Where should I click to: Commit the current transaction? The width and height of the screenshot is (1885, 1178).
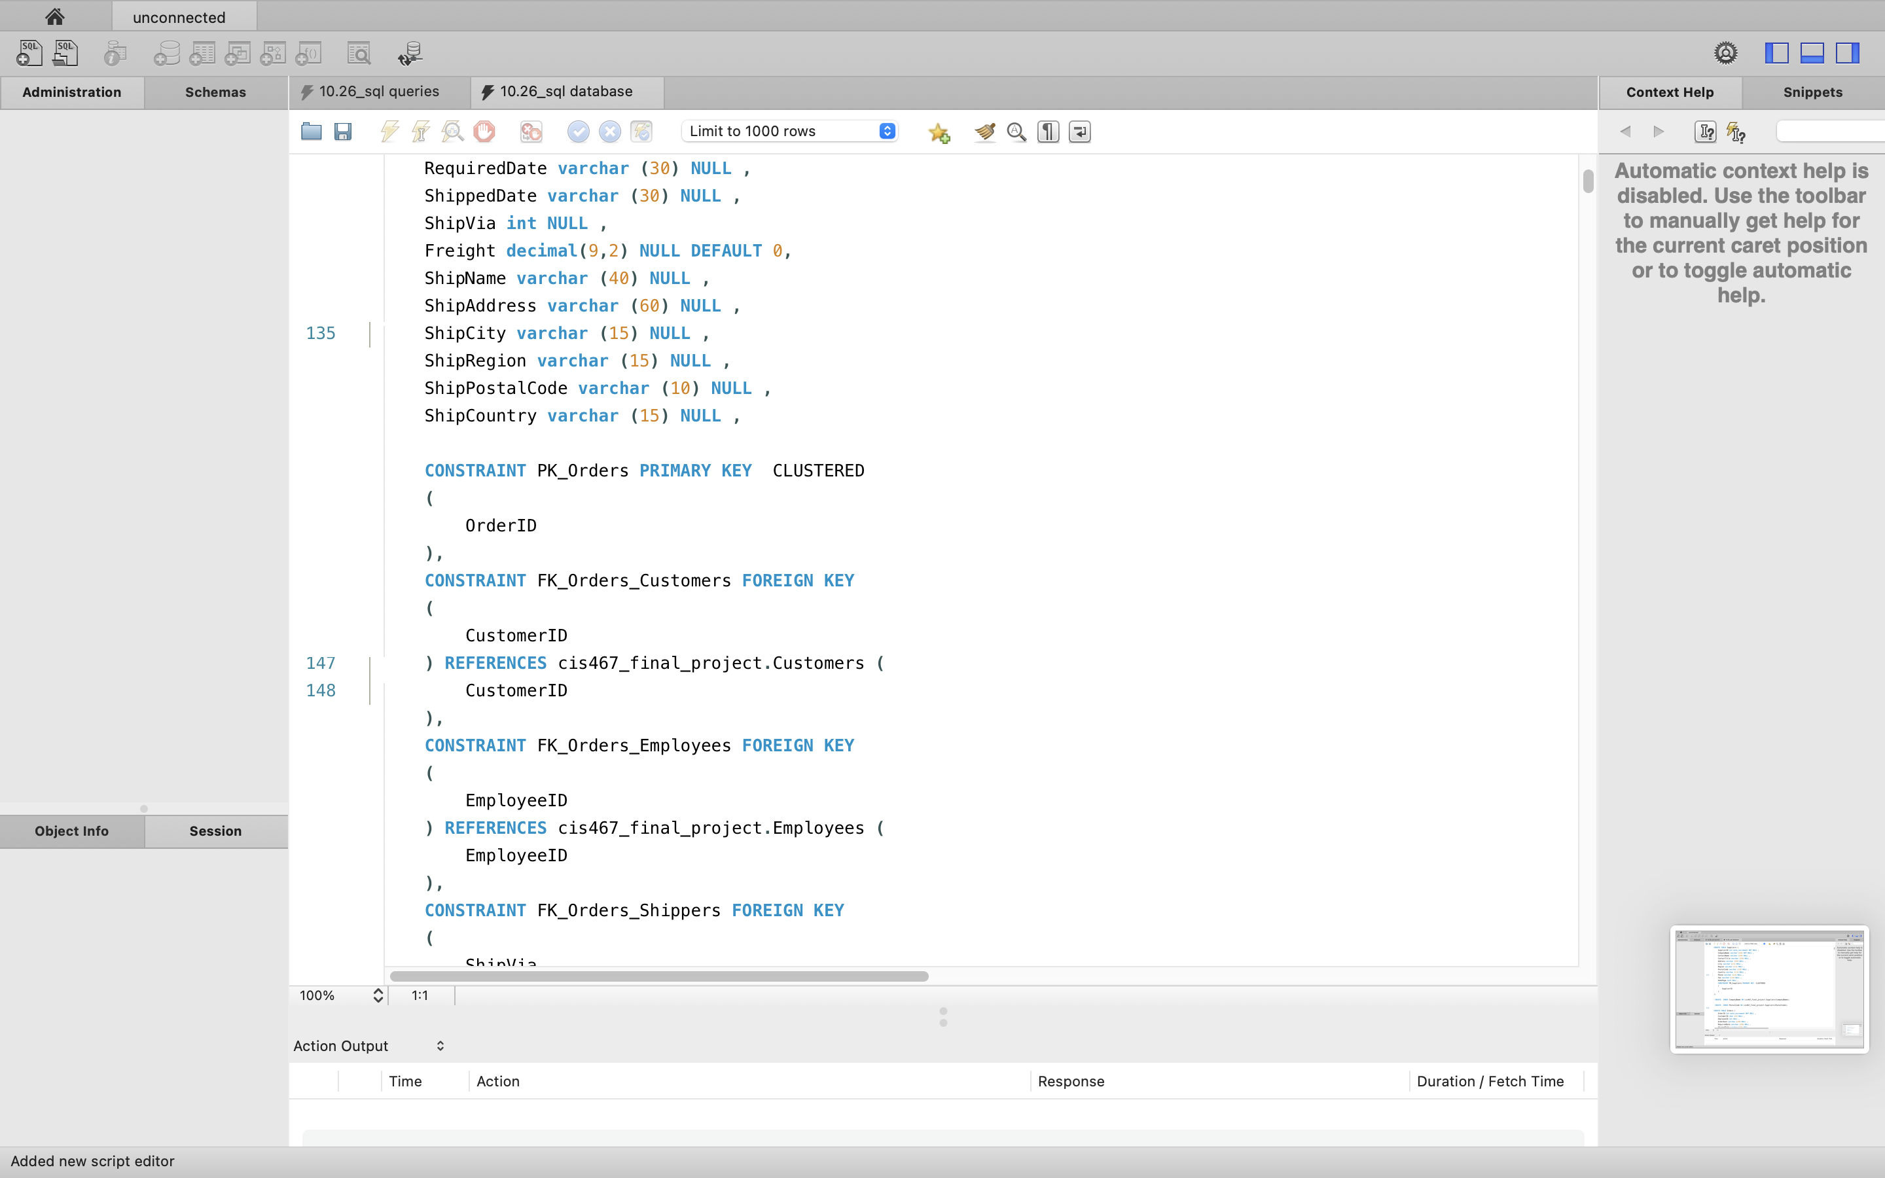pyautogui.click(x=577, y=131)
